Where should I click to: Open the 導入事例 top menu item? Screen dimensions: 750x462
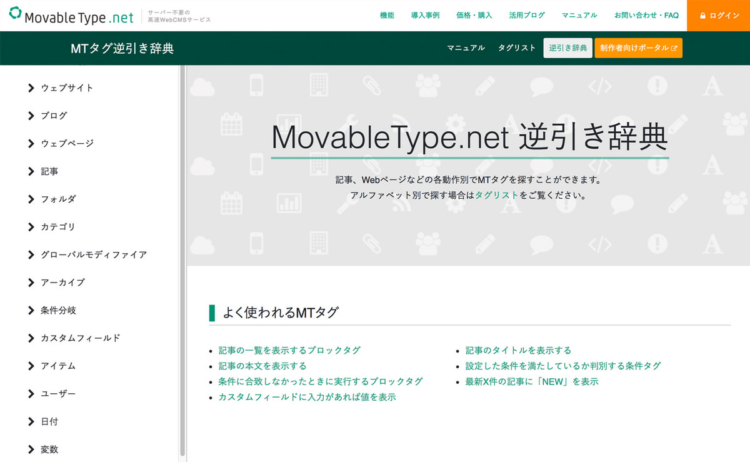[x=426, y=16]
